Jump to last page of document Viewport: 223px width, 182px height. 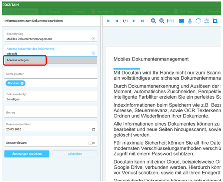142,21
